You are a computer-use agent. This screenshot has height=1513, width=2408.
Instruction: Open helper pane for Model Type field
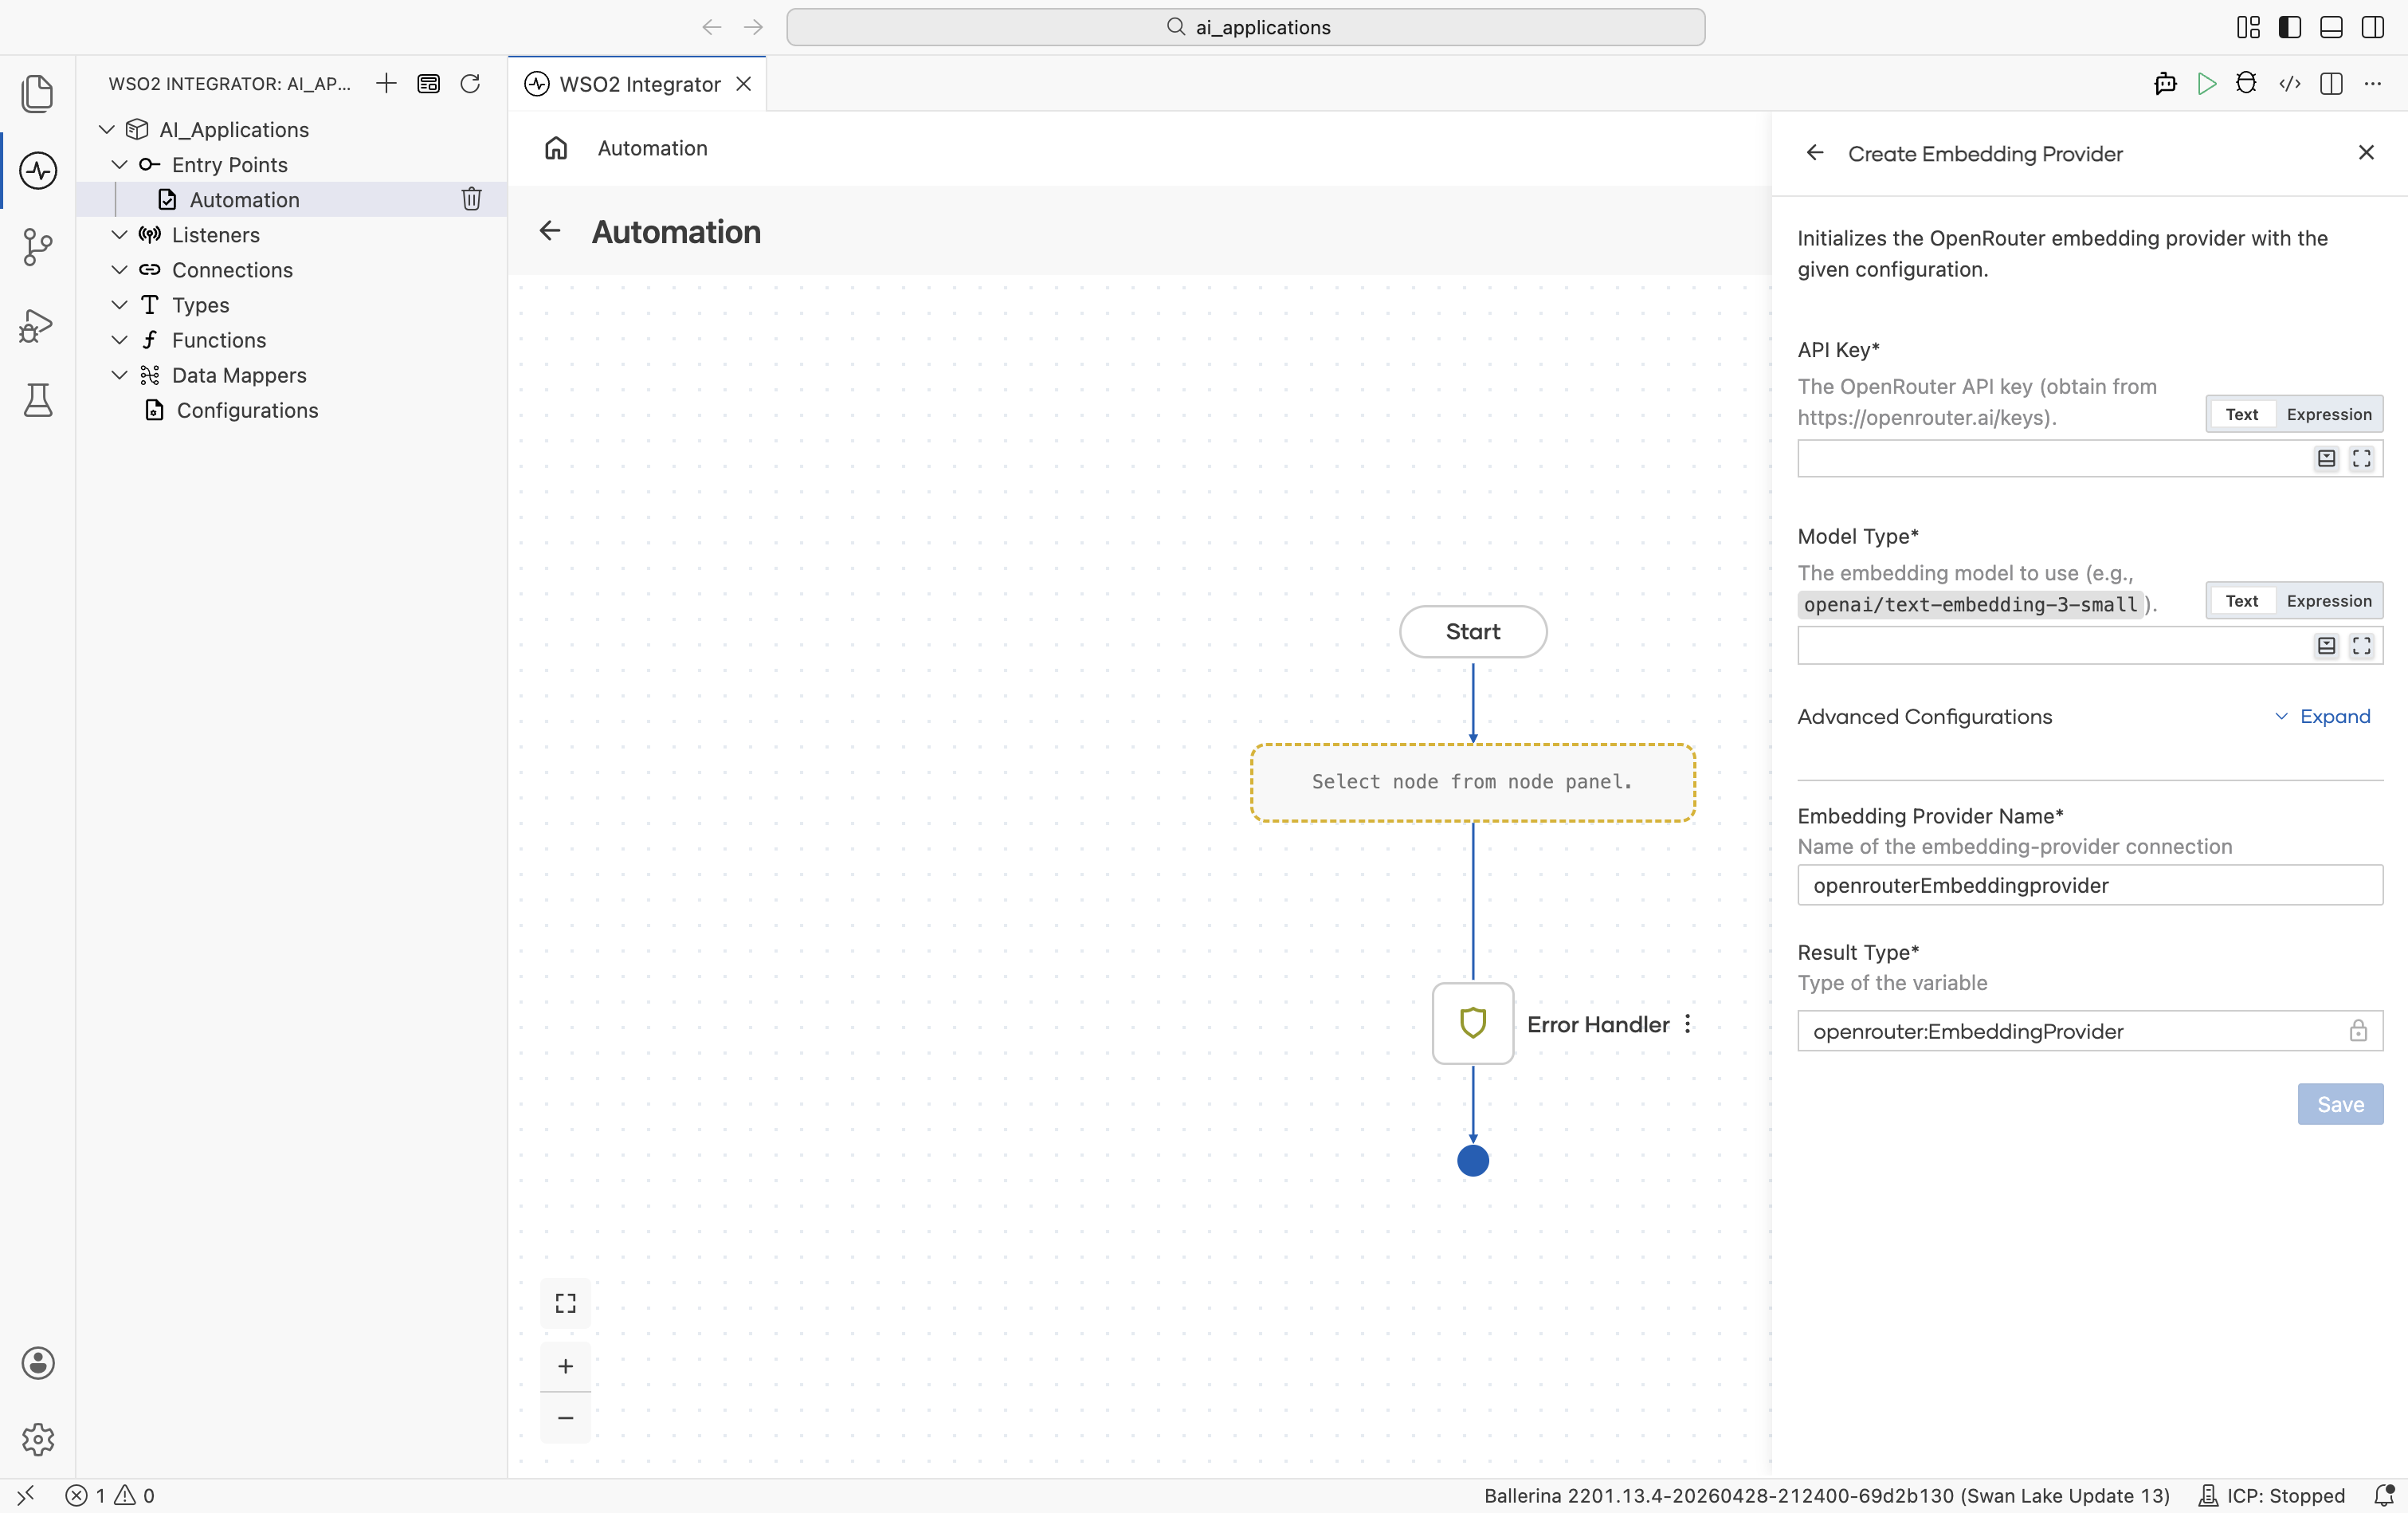point(2327,646)
